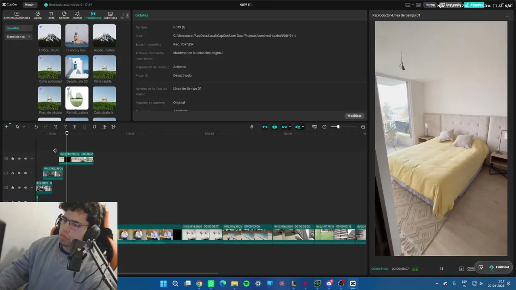Switch to the Audio tab
516x290 pixels.
click(x=38, y=15)
